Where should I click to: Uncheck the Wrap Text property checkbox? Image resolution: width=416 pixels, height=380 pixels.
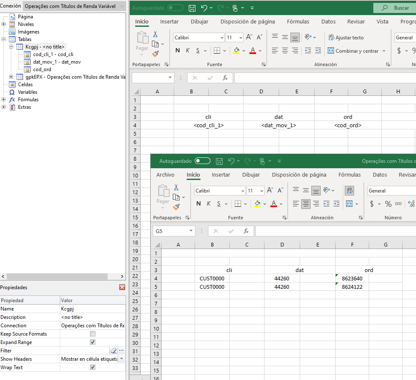tap(93, 367)
